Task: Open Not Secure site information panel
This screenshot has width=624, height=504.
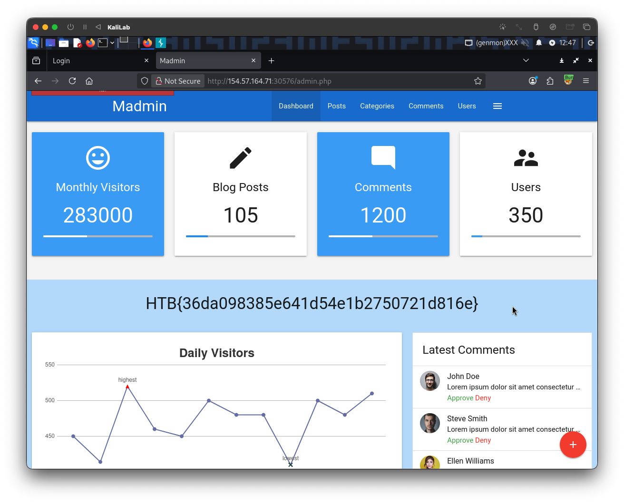Action: tap(178, 81)
